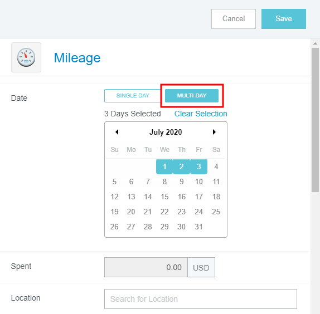Image resolution: width=320 pixels, height=314 pixels.
Task: Focus the Search for Location field
Action: click(x=201, y=299)
